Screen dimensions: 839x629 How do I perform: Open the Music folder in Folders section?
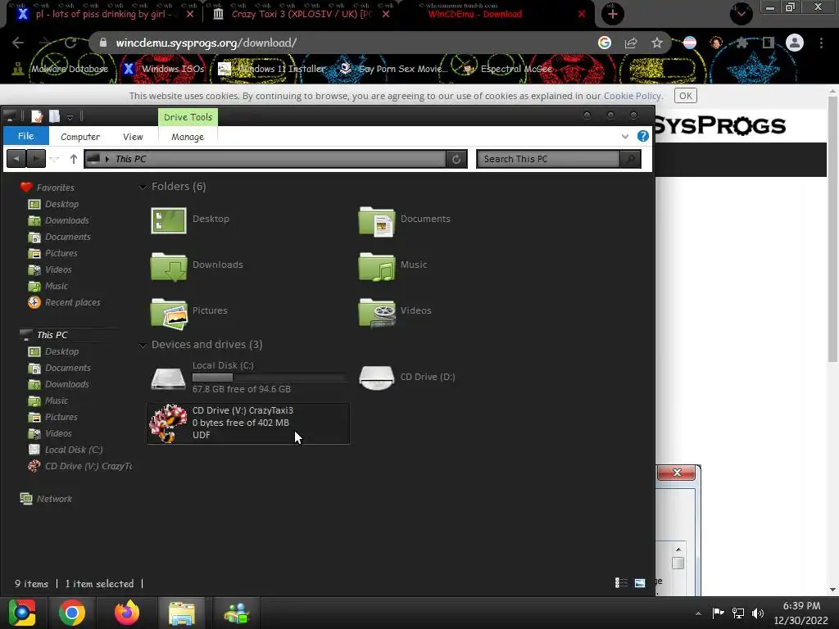click(393, 266)
